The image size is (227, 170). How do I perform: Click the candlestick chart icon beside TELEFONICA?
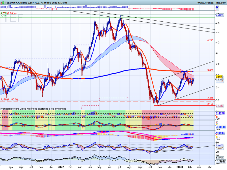pos(2,3)
